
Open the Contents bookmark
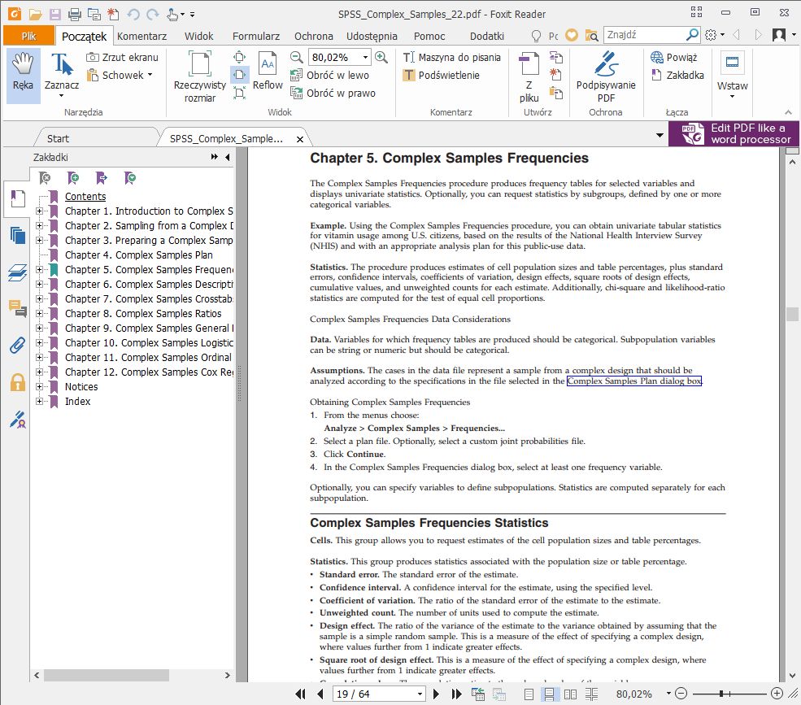[x=85, y=196]
